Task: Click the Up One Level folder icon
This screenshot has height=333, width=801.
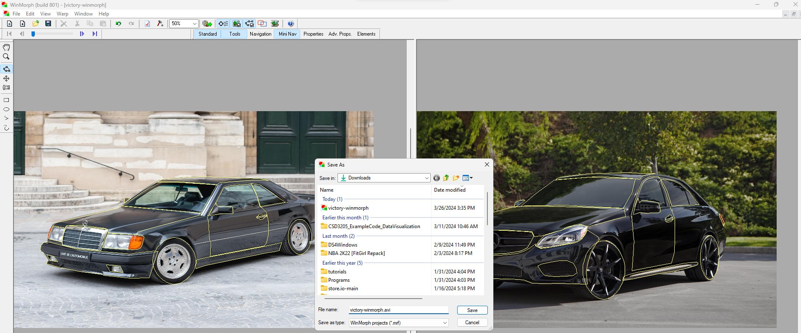Action: point(446,178)
